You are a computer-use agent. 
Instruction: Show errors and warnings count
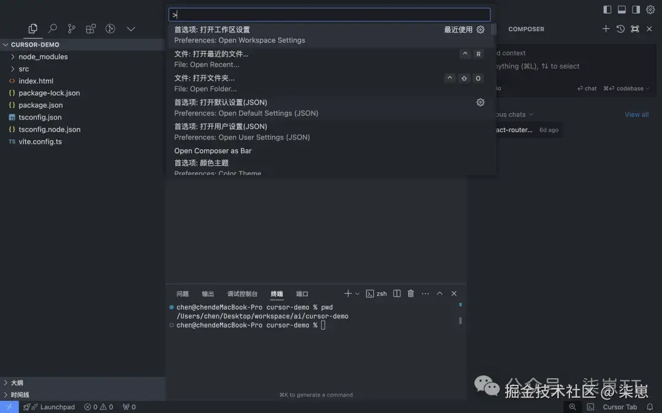pyautogui.click(x=98, y=407)
